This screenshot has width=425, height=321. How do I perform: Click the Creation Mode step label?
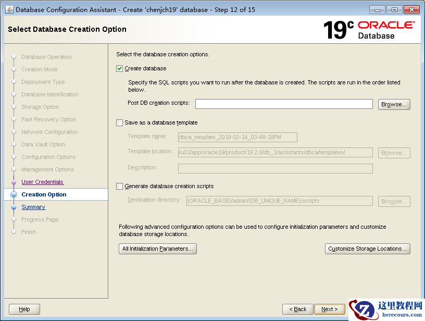(x=40, y=69)
